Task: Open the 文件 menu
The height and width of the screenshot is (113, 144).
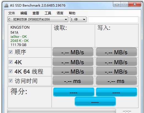Action: tap(12, 13)
